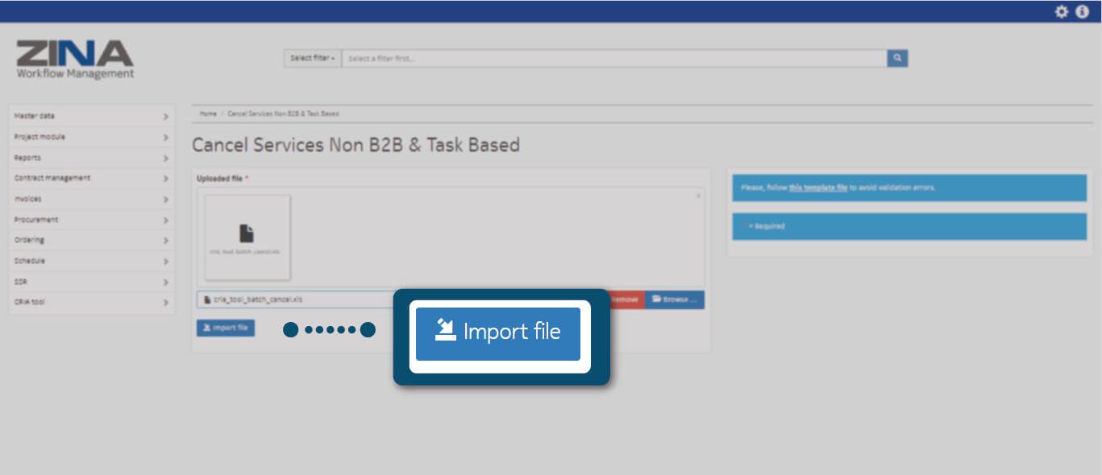Click the filter search input field
Viewport: 1102px width, 475px height.
613,59
